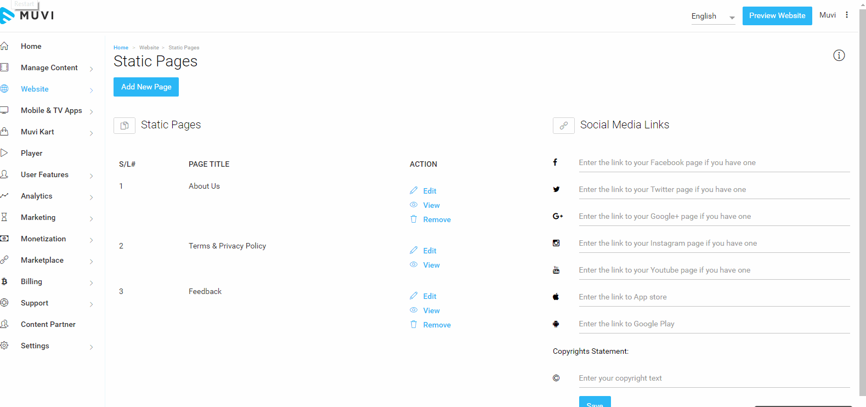Open the Monetization menu item

tap(43, 239)
